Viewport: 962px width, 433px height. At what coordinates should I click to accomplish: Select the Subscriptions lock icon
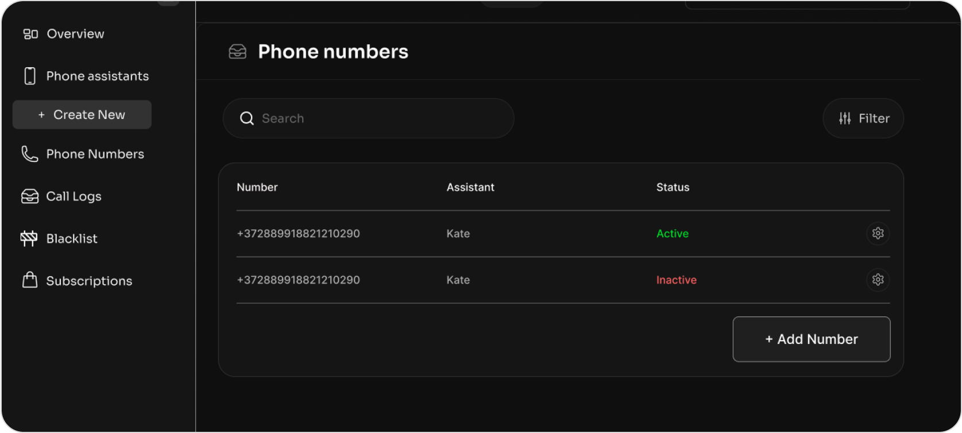(30, 280)
